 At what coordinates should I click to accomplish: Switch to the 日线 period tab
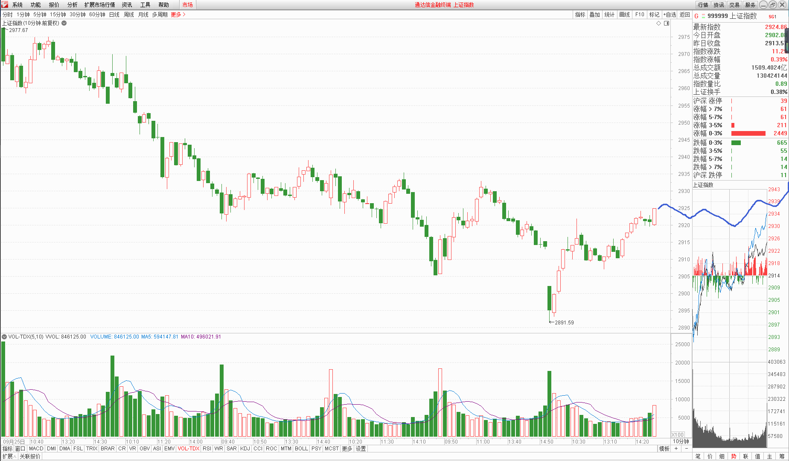click(114, 15)
